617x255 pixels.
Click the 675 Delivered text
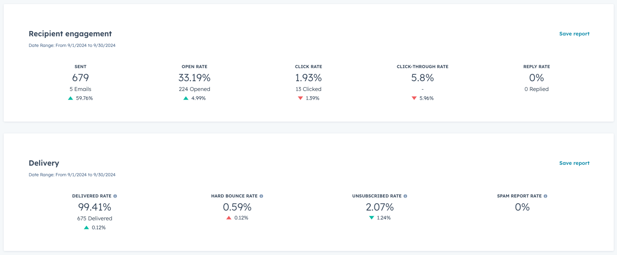[x=95, y=218]
